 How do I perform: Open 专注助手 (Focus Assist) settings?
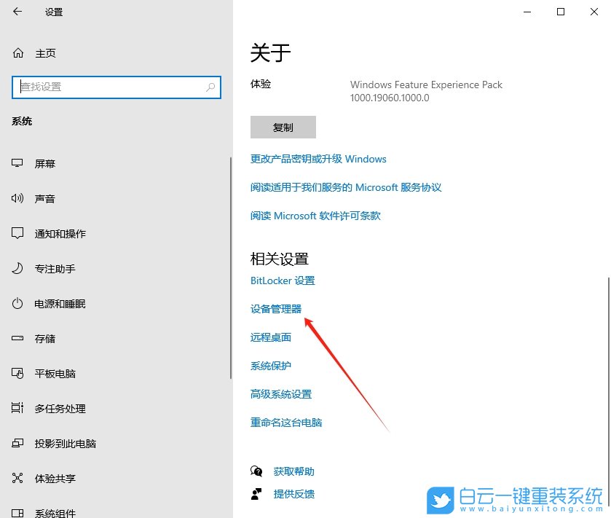(x=50, y=268)
